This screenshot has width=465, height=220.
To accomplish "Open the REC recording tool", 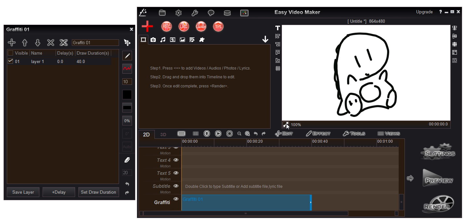I will (166, 26).
